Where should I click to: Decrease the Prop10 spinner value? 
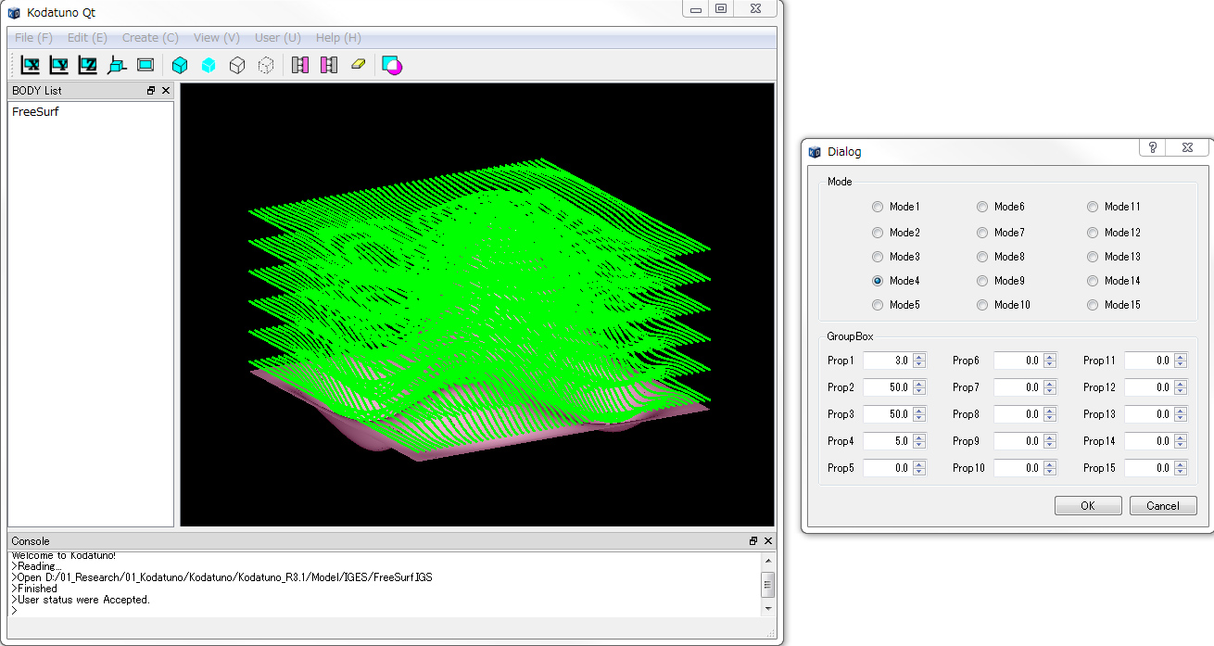[x=1049, y=472]
